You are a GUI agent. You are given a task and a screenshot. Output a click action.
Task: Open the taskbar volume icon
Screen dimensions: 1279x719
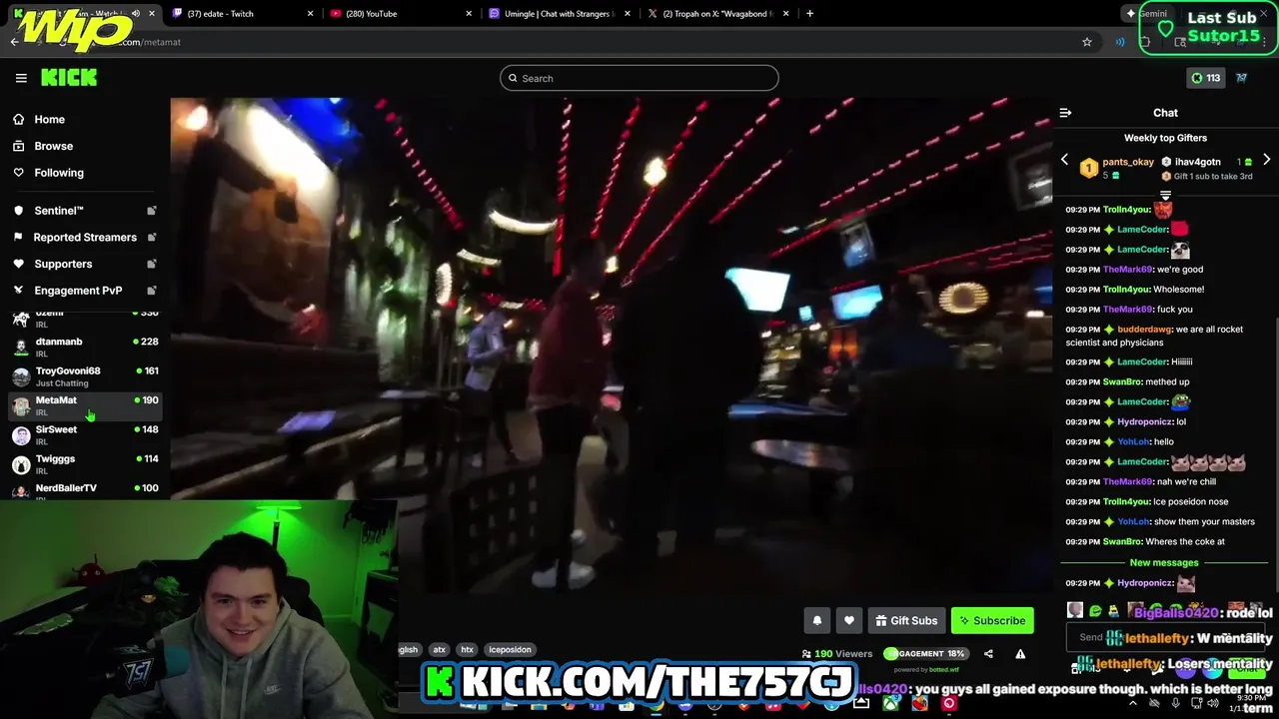[x=1212, y=703]
